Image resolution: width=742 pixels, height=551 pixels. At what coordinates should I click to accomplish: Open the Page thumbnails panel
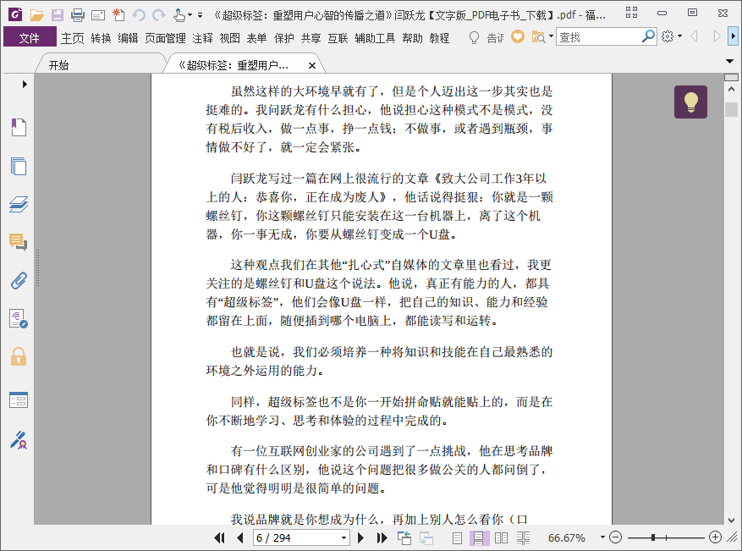(x=19, y=166)
